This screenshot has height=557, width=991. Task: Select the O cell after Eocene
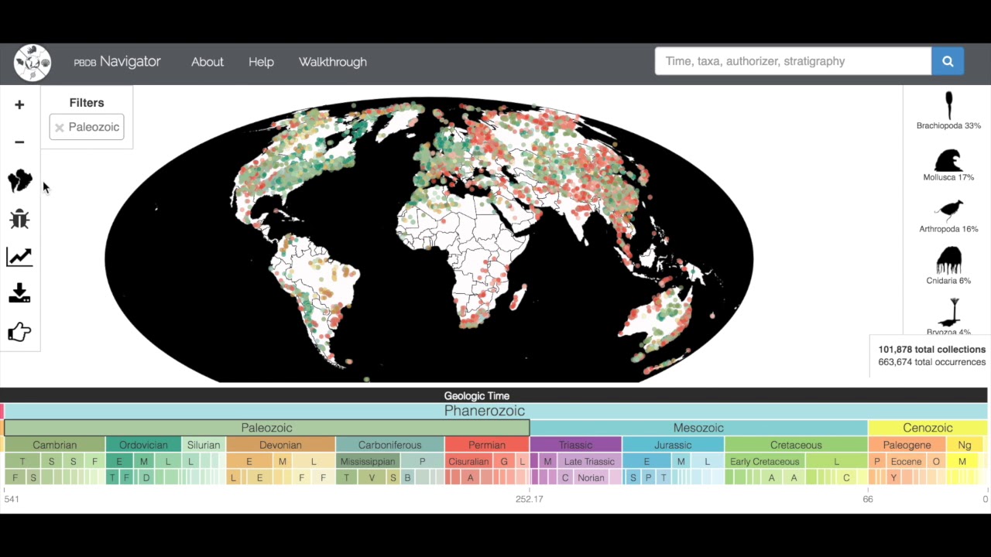[x=936, y=462]
